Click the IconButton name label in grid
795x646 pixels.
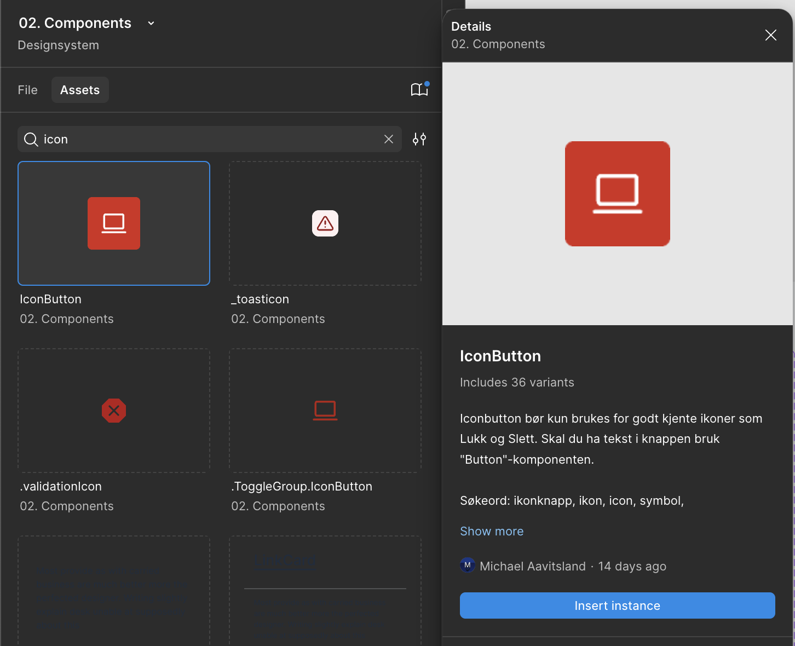(x=51, y=299)
